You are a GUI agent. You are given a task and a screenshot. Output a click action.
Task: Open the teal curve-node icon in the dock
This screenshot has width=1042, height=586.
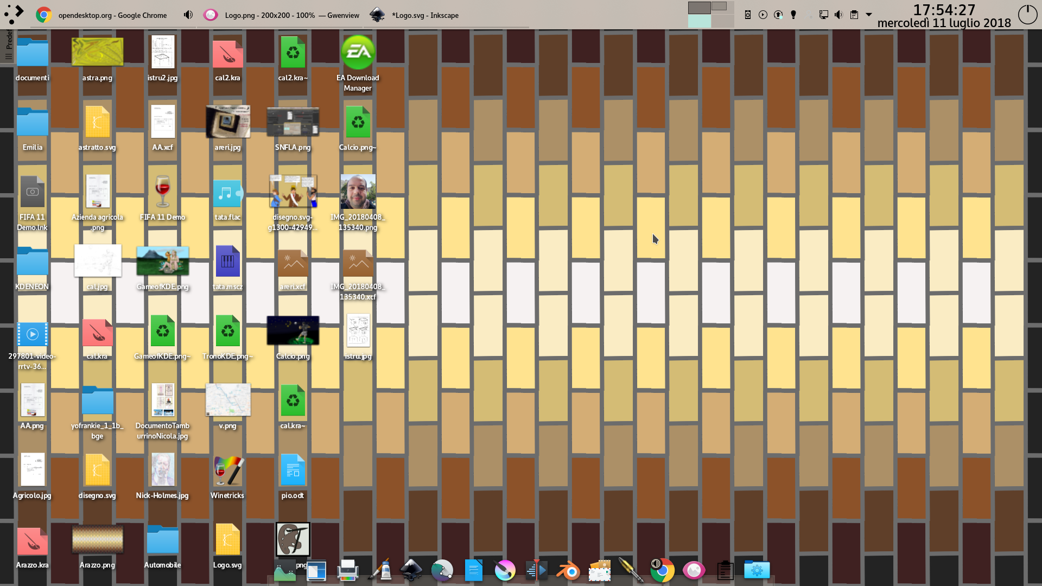[442, 570]
